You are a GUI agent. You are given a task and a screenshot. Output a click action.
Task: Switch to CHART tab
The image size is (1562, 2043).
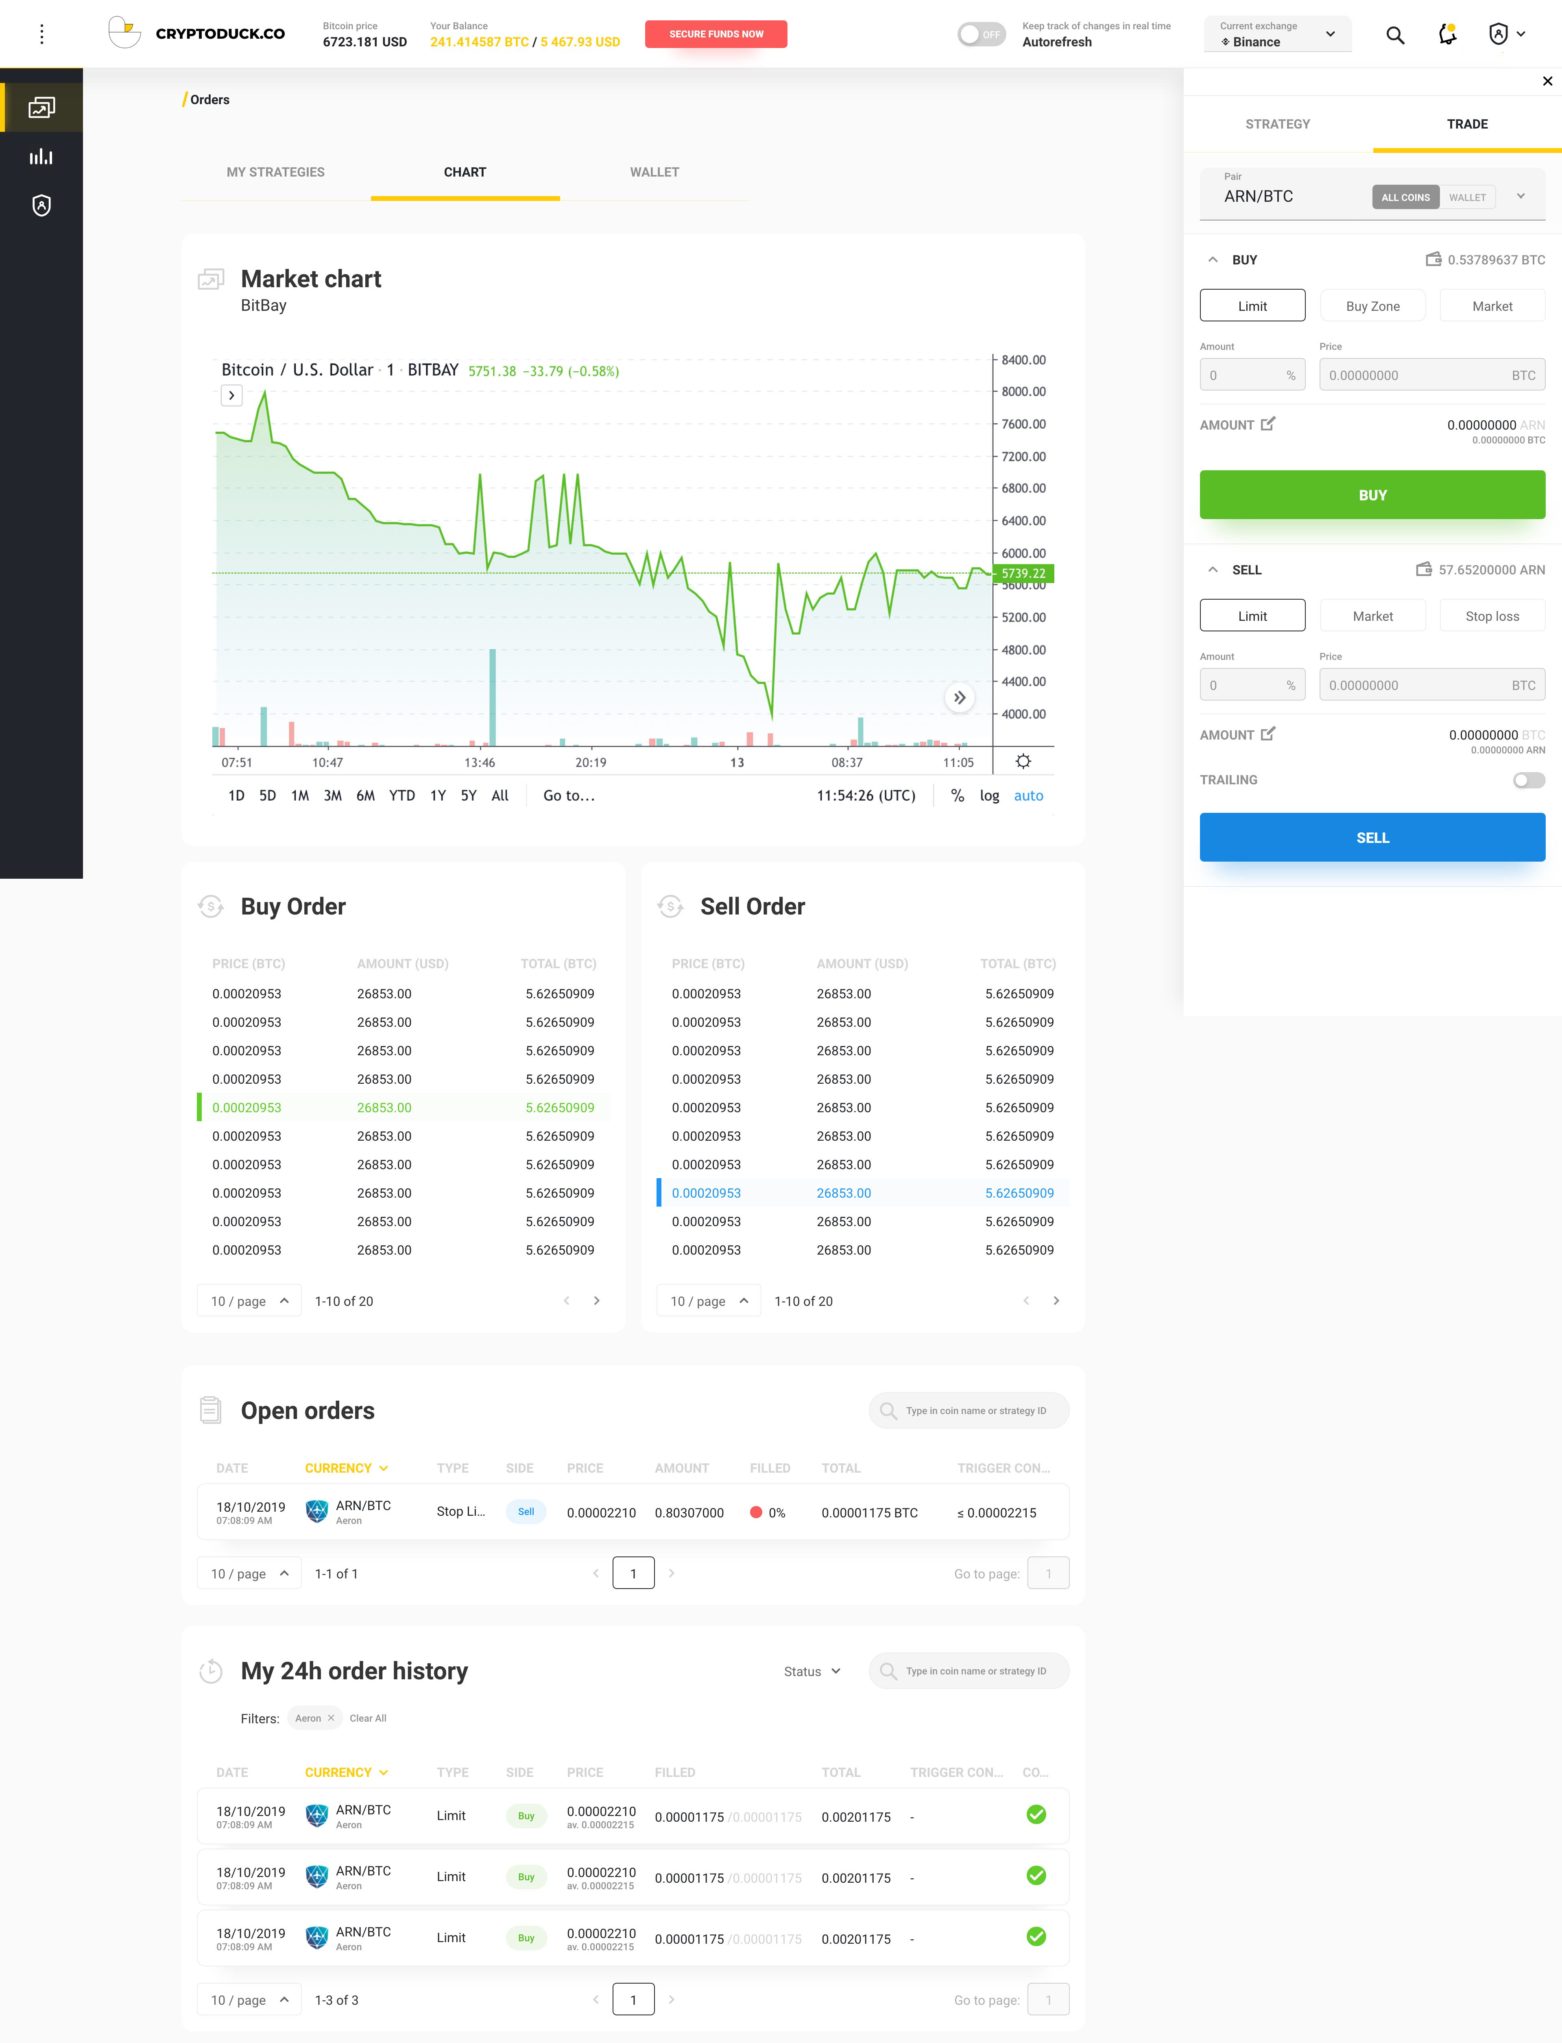[x=465, y=172]
